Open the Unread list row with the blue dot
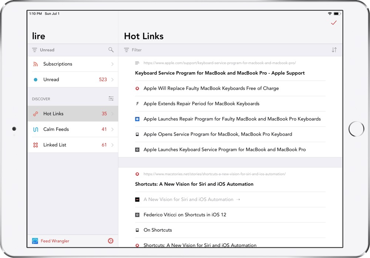 (x=73, y=80)
